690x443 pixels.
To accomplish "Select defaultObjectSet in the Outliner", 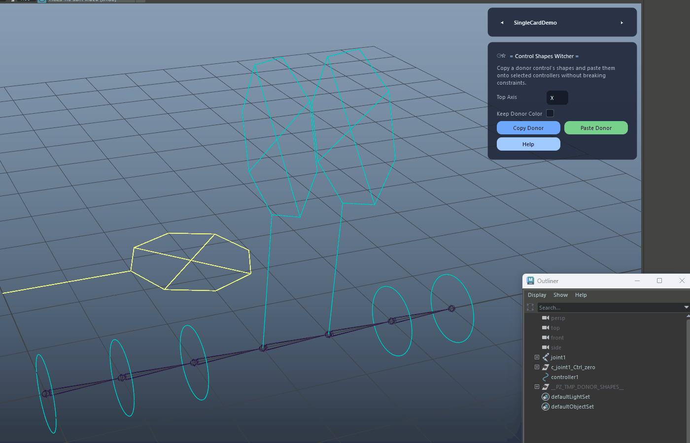I will click(x=573, y=407).
